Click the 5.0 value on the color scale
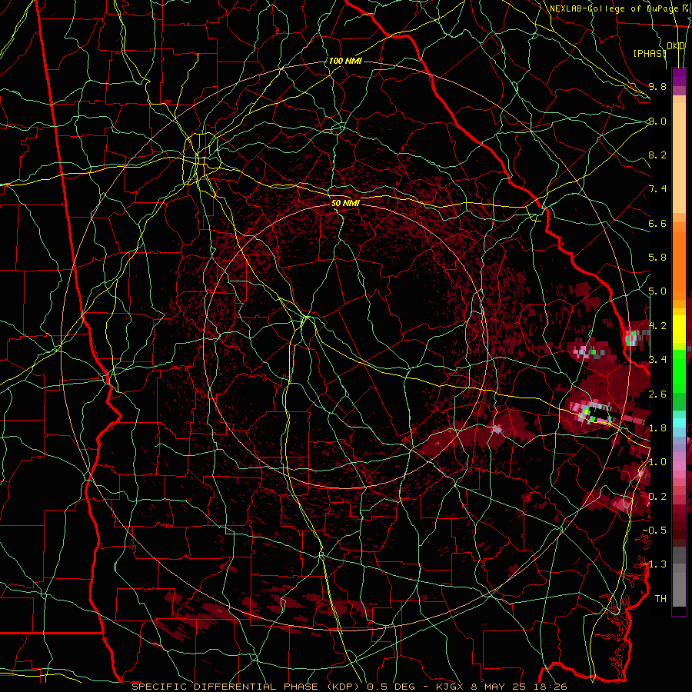The width and height of the screenshot is (692, 692). [657, 291]
